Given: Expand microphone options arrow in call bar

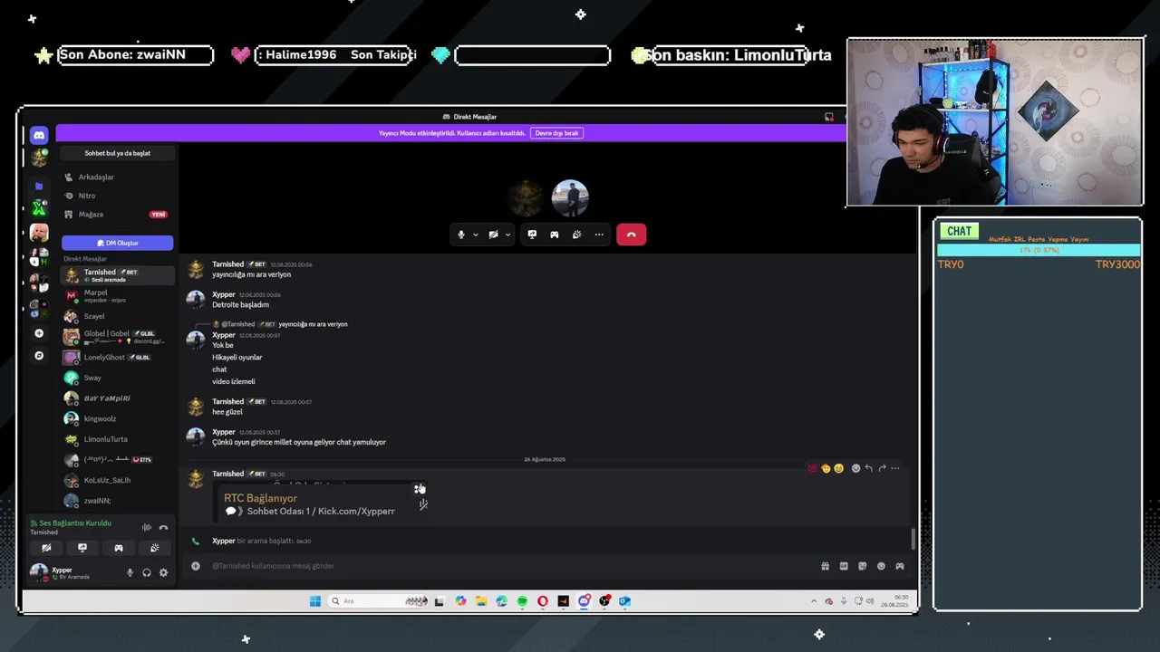Looking at the screenshot, I should 476,235.
